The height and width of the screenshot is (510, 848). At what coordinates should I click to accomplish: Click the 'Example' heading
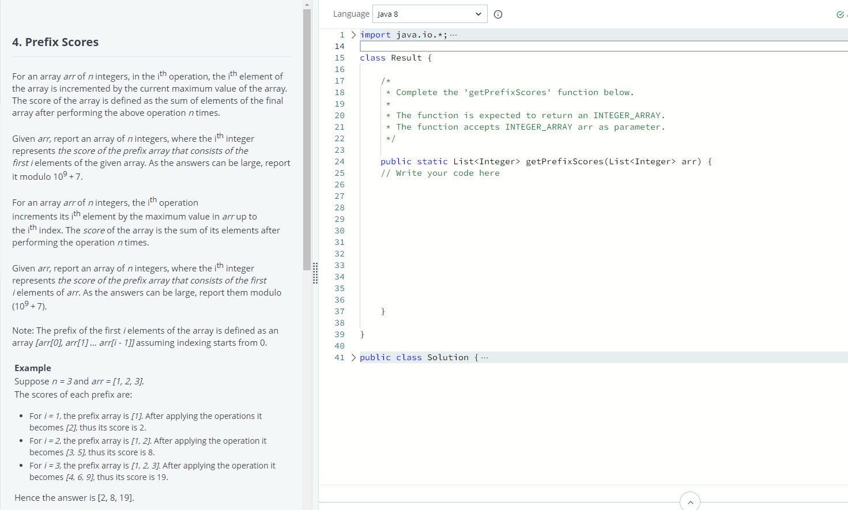33,368
